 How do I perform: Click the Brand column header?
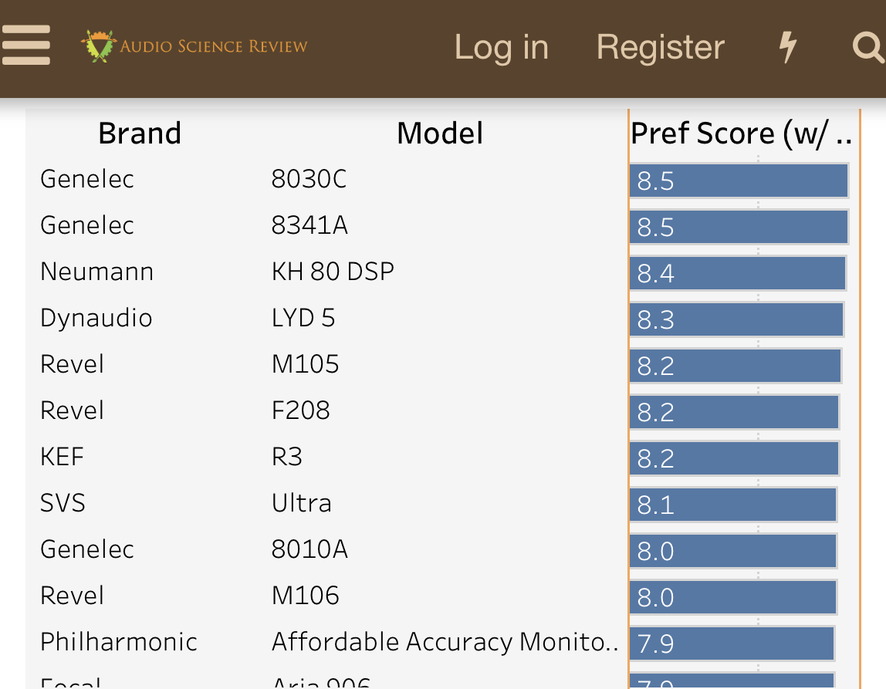click(x=140, y=133)
